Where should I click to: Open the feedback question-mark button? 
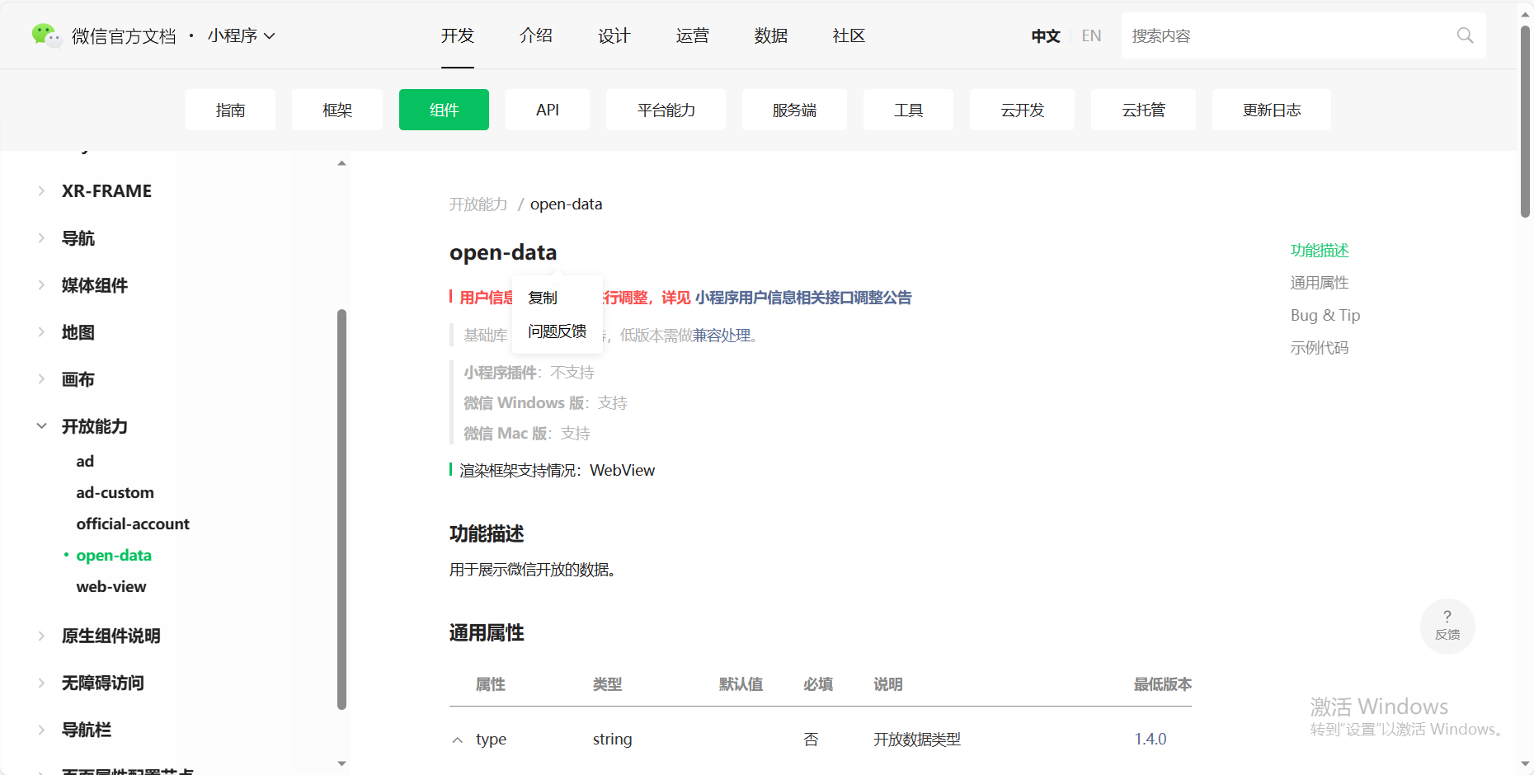pos(1447,626)
